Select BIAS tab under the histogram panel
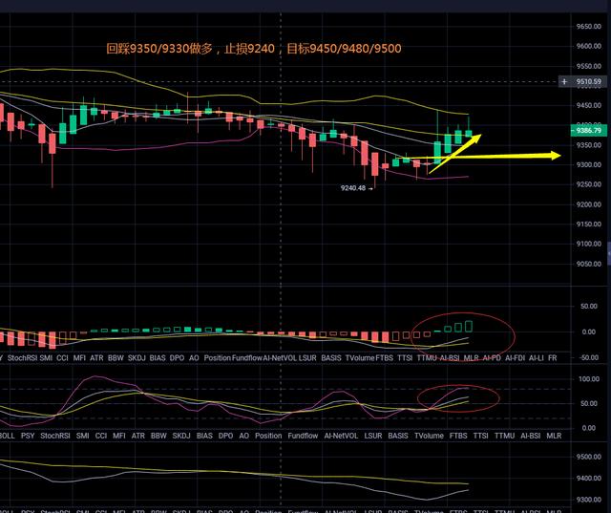This screenshot has width=611, height=513. (x=158, y=358)
